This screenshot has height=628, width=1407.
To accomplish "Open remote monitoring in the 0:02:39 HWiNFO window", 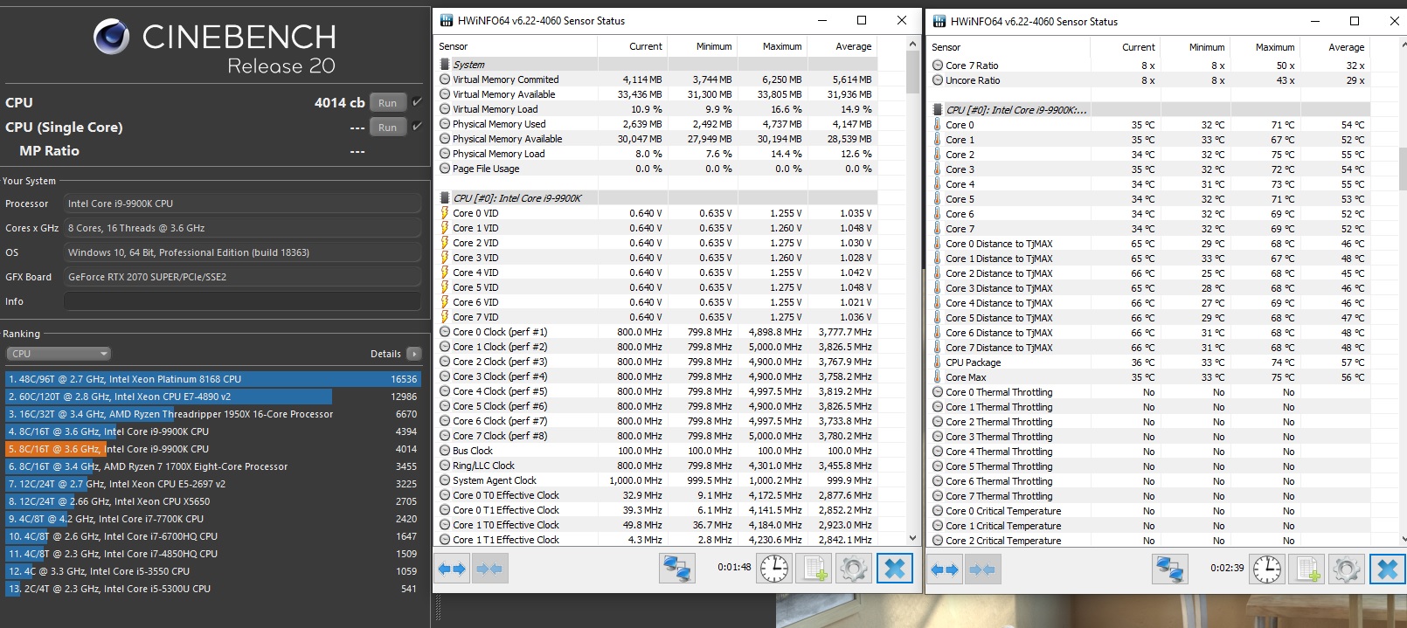I will (x=1169, y=569).
